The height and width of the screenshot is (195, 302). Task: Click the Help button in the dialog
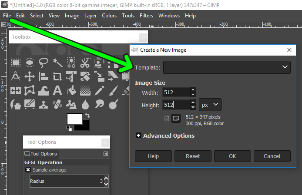153,156
